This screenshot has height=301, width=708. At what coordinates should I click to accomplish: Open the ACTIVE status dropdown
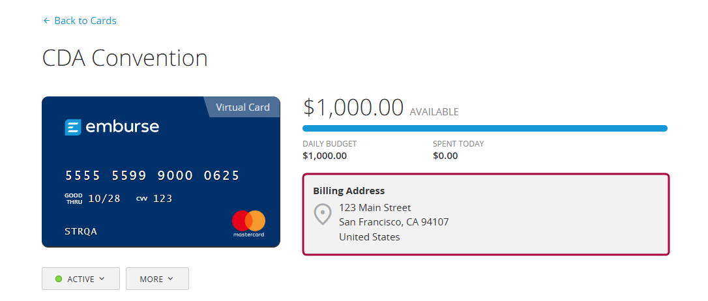tap(81, 279)
